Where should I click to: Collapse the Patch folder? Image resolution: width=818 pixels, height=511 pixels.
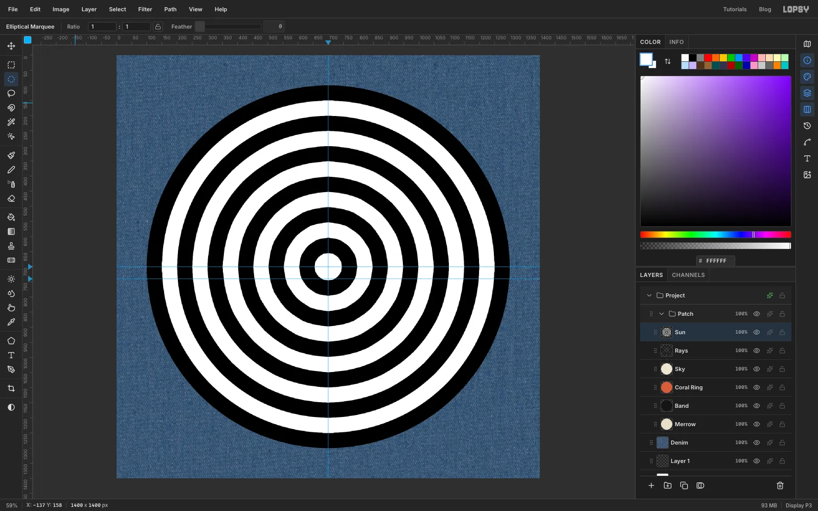point(662,314)
